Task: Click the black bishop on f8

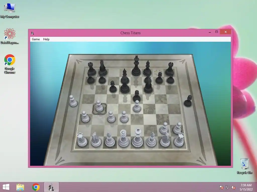Action: (x=147, y=68)
